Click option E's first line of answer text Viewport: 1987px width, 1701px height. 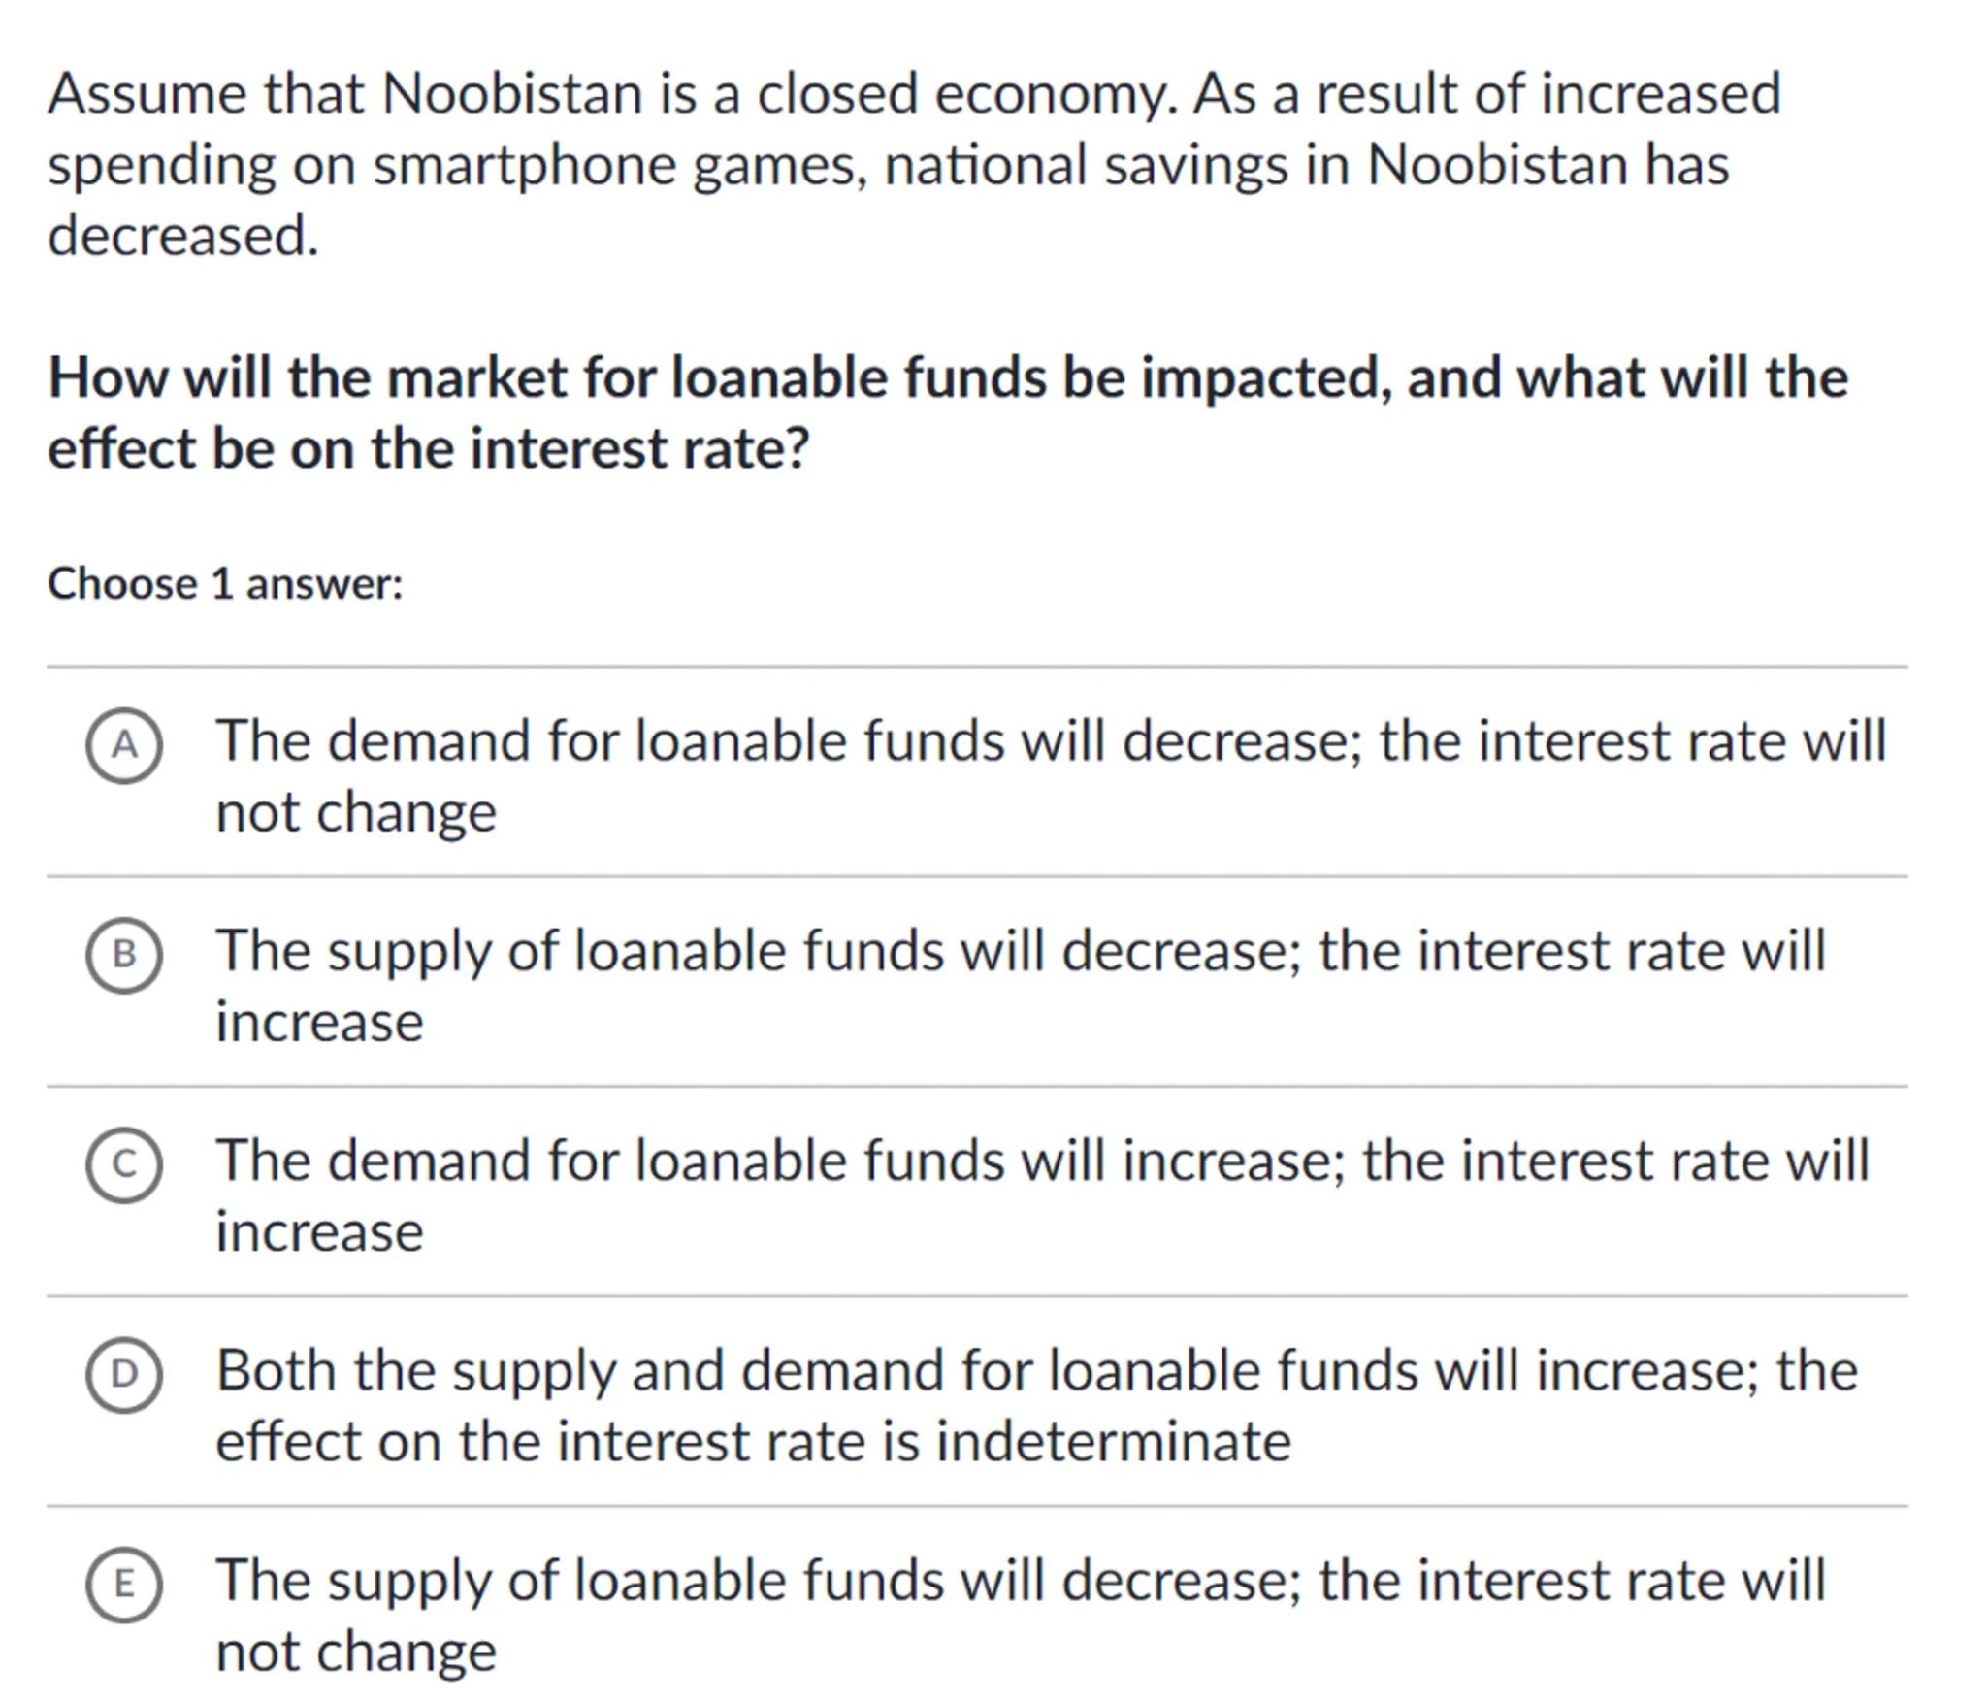pos(1020,1580)
